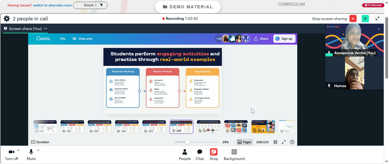Viewport: 389px width, 164px height.
Task: Open Screen share tab options ellipsis
Action: tap(46, 28)
